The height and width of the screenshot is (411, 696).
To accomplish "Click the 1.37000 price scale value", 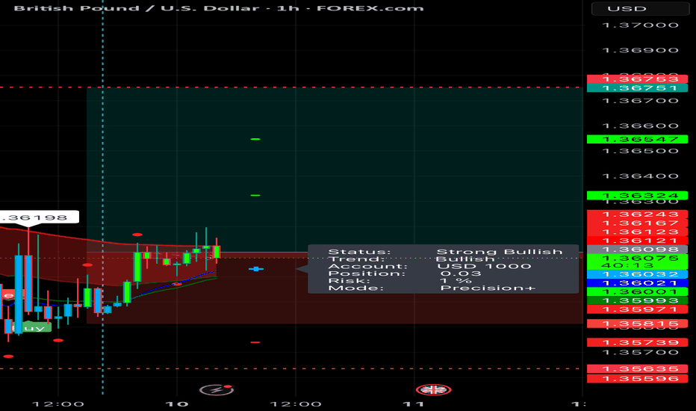I will [x=641, y=25].
